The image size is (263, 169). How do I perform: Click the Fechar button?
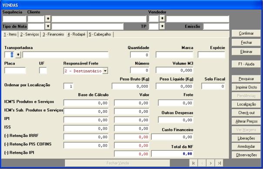246,42
